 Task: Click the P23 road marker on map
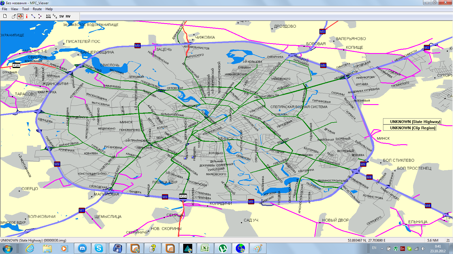click(183, 196)
